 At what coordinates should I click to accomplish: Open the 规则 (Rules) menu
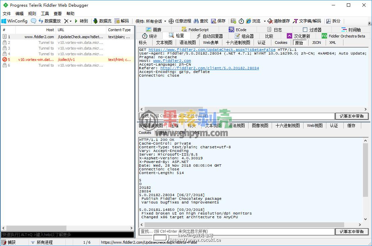32,13
